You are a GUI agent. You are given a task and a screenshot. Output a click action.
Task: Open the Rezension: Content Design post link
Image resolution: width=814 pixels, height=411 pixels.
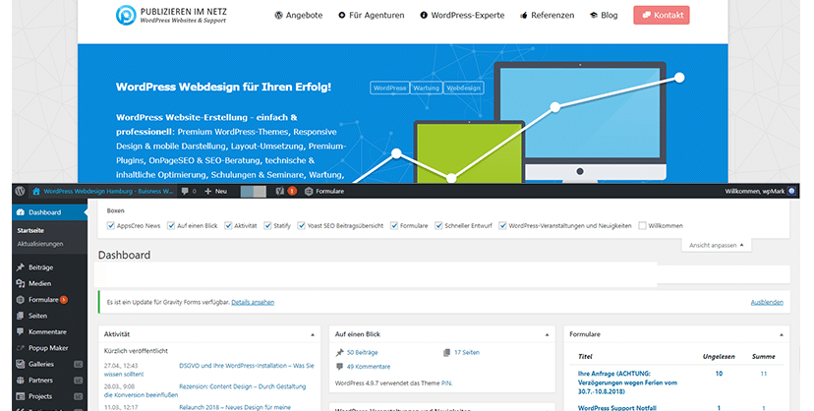243,386
